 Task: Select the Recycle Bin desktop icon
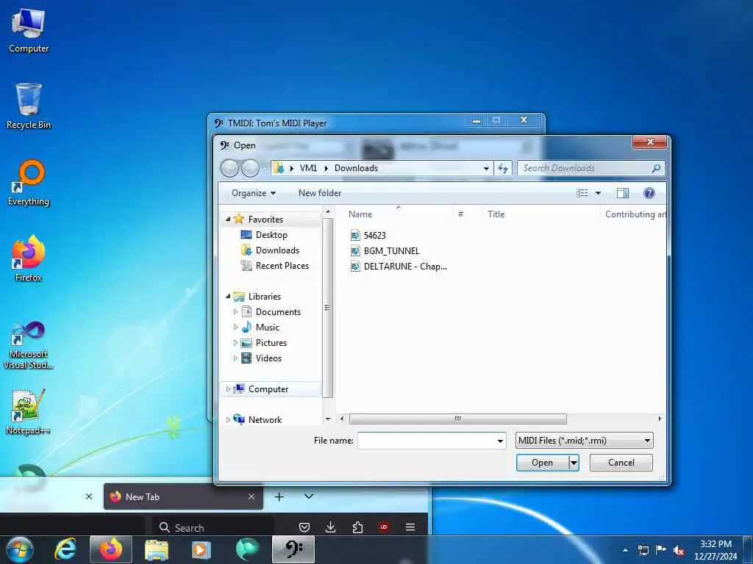click(x=29, y=106)
